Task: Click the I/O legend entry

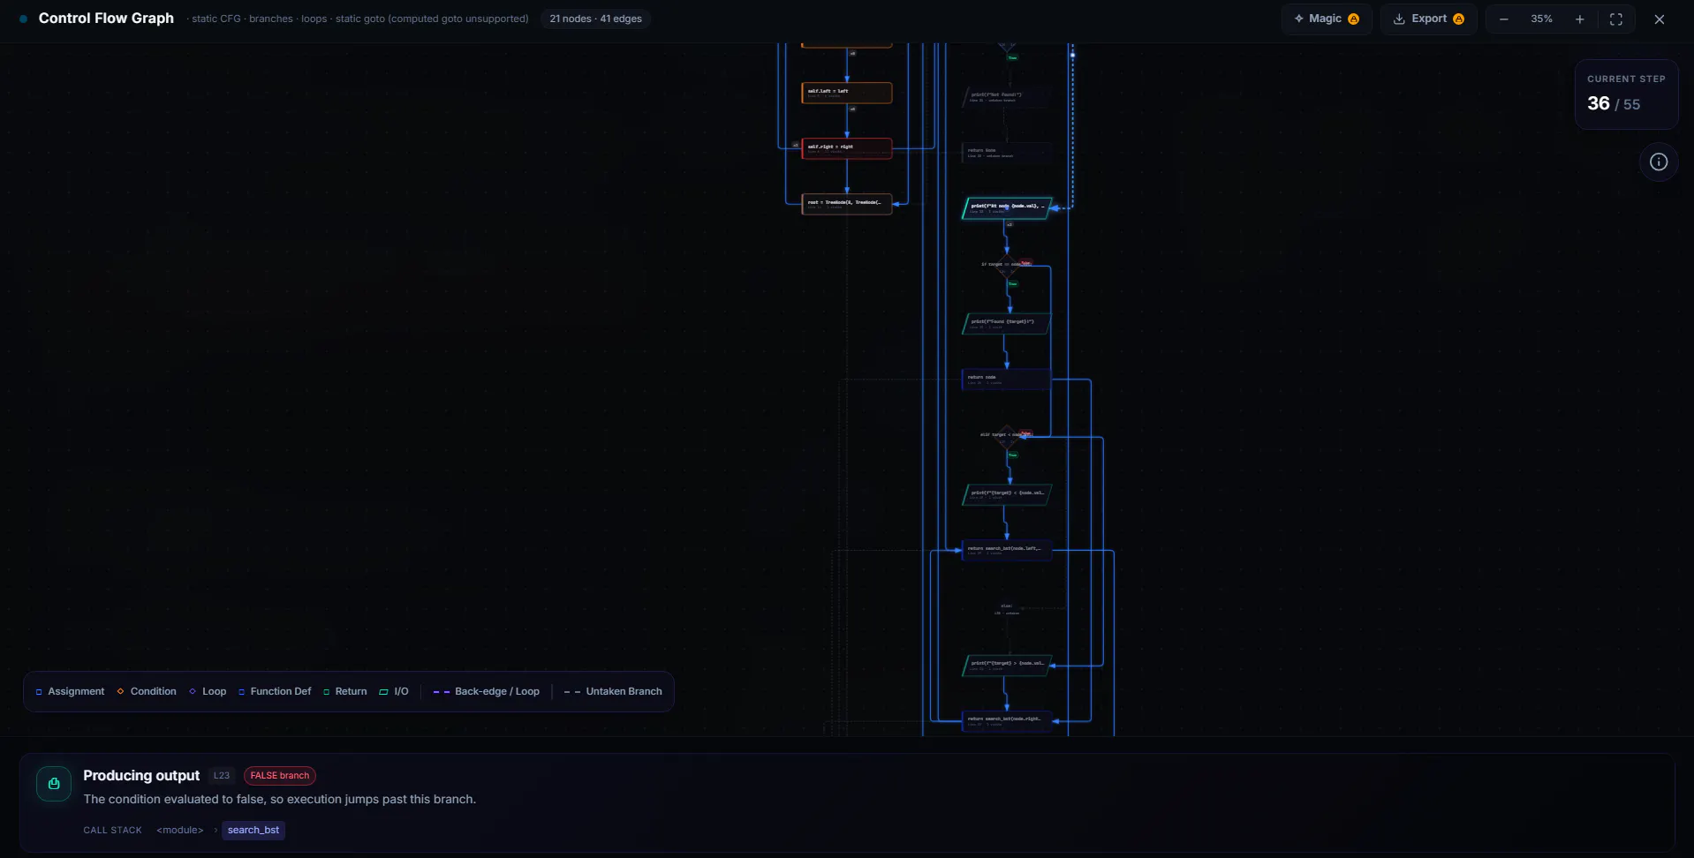Action: [394, 692]
